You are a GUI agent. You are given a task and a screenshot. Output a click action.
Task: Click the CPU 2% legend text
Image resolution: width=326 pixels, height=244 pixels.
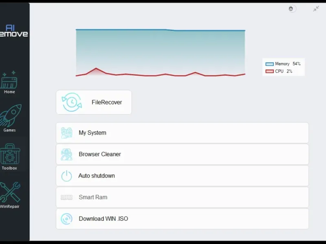pos(284,71)
